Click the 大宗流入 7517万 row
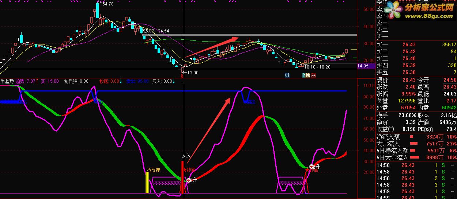The height and width of the screenshot is (199, 457). (416, 144)
